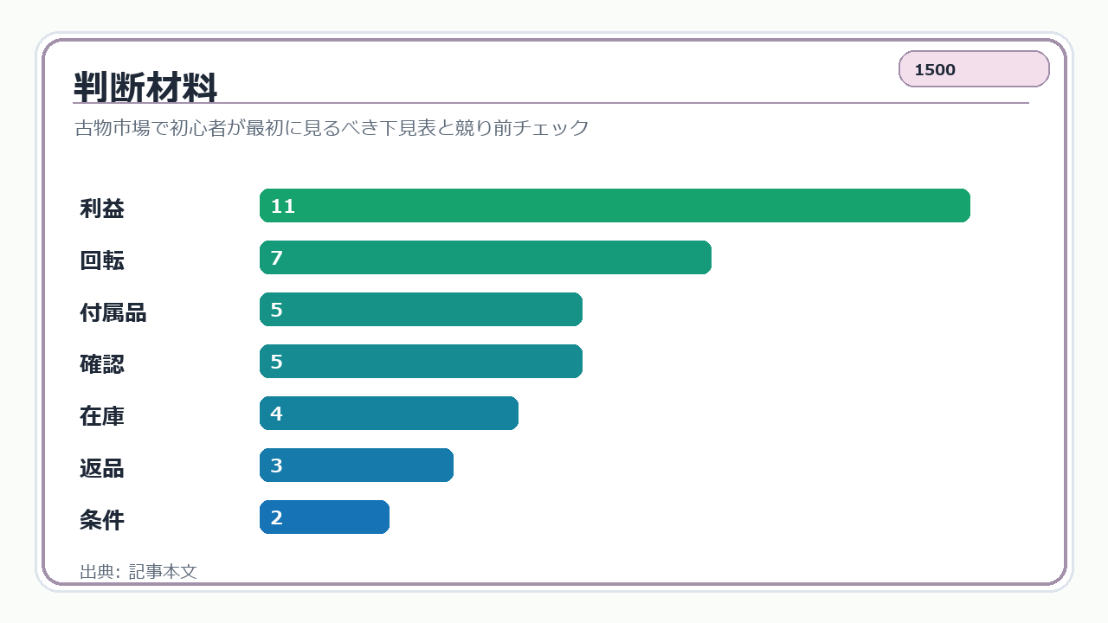
Task: Click the value 11 inside the top bar
Action: tap(283, 206)
